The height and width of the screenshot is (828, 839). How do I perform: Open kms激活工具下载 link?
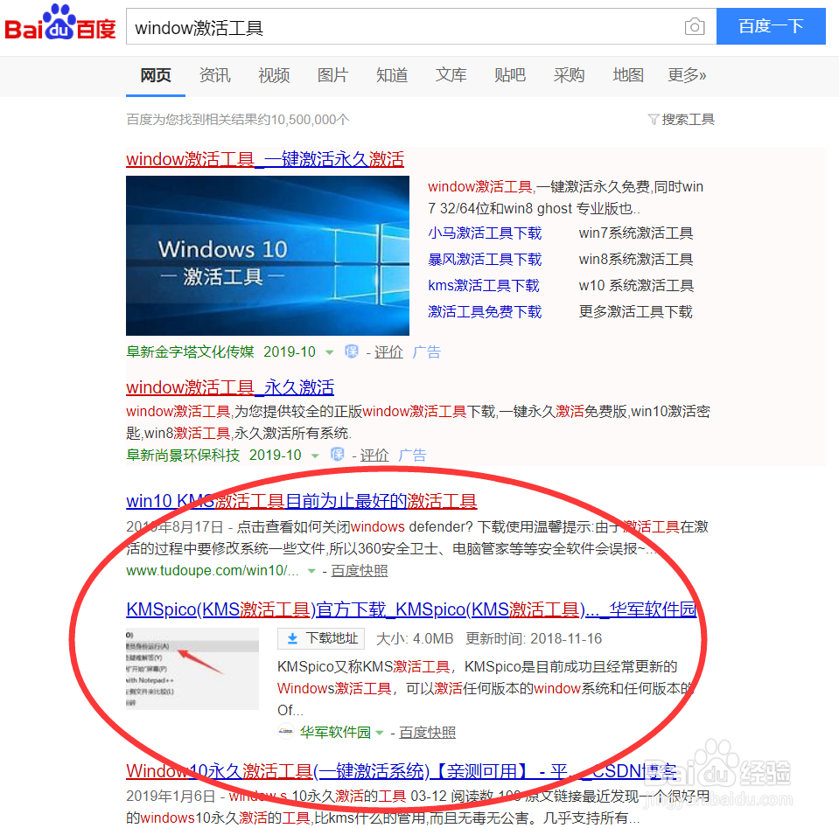click(484, 286)
